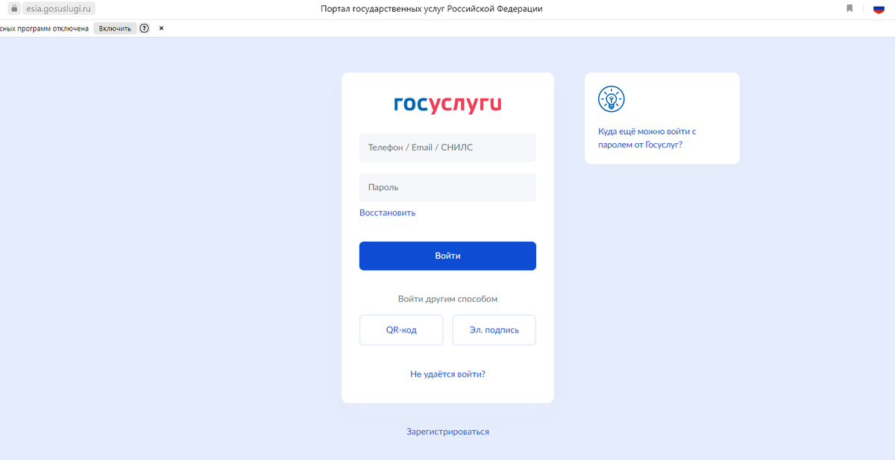Select the Эл. подпись sign-in option

[494, 330]
